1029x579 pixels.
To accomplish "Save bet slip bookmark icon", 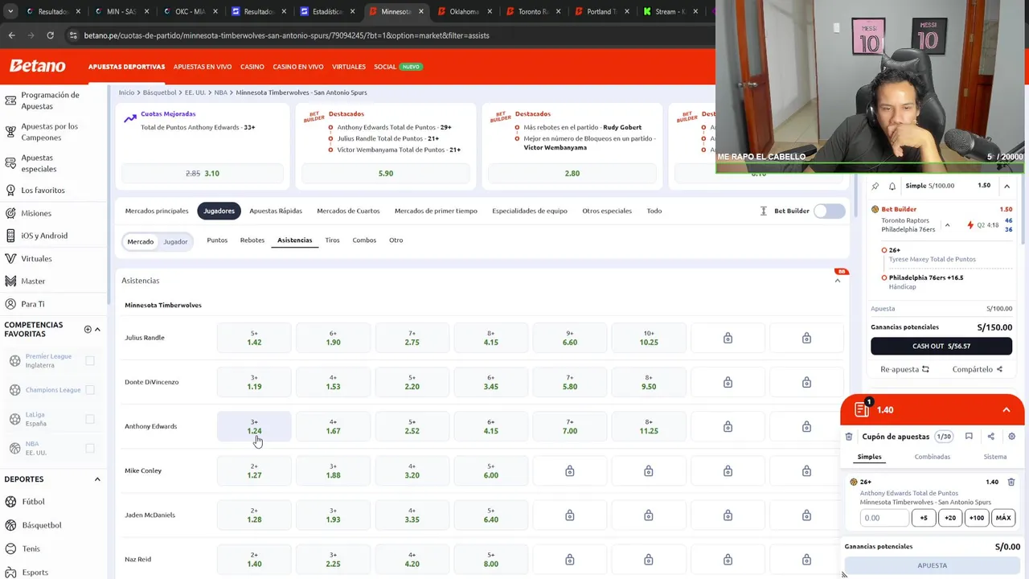I will click(969, 437).
